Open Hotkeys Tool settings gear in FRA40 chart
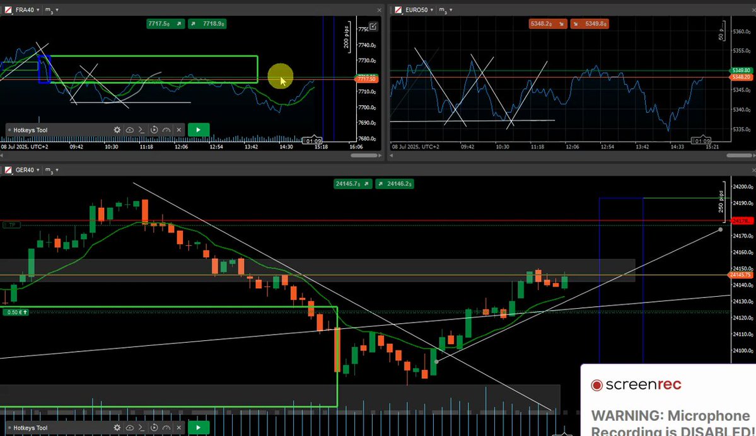Image resolution: width=756 pixels, height=436 pixels. (117, 130)
